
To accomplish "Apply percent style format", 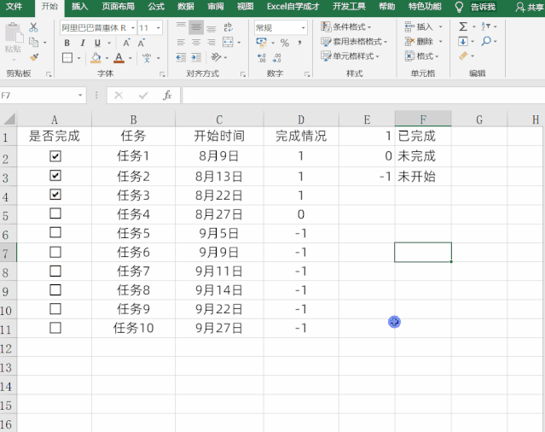I will [285, 43].
